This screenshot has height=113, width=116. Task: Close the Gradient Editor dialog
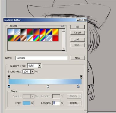coord(85,20)
